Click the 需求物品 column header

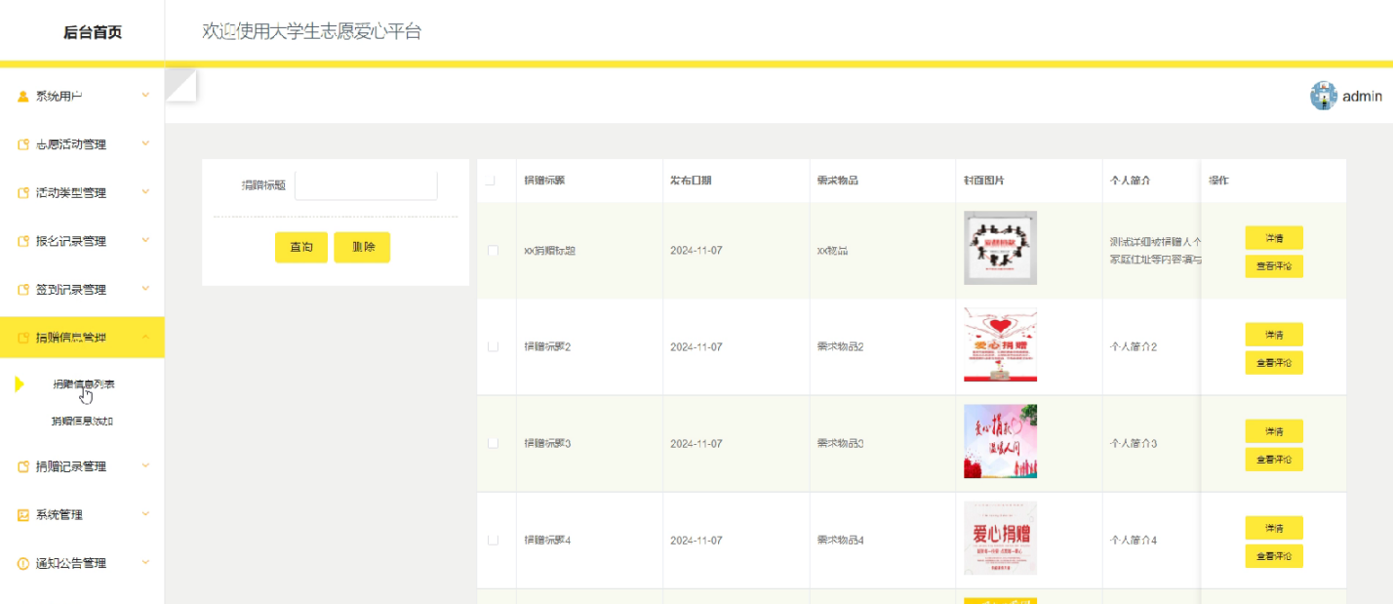point(838,181)
